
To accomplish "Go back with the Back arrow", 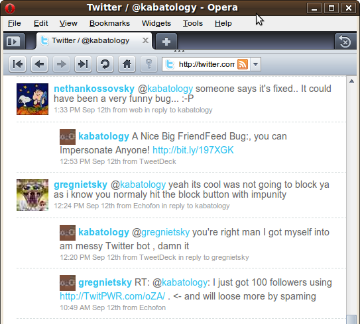I will click(x=39, y=64).
